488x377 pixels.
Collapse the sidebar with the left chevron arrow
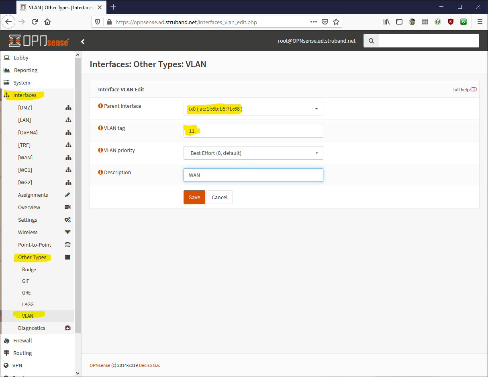pyautogui.click(x=83, y=41)
